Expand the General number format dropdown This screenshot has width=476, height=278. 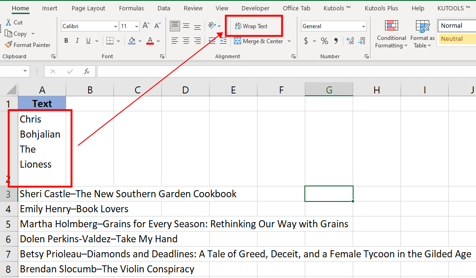tap(363, 26)
